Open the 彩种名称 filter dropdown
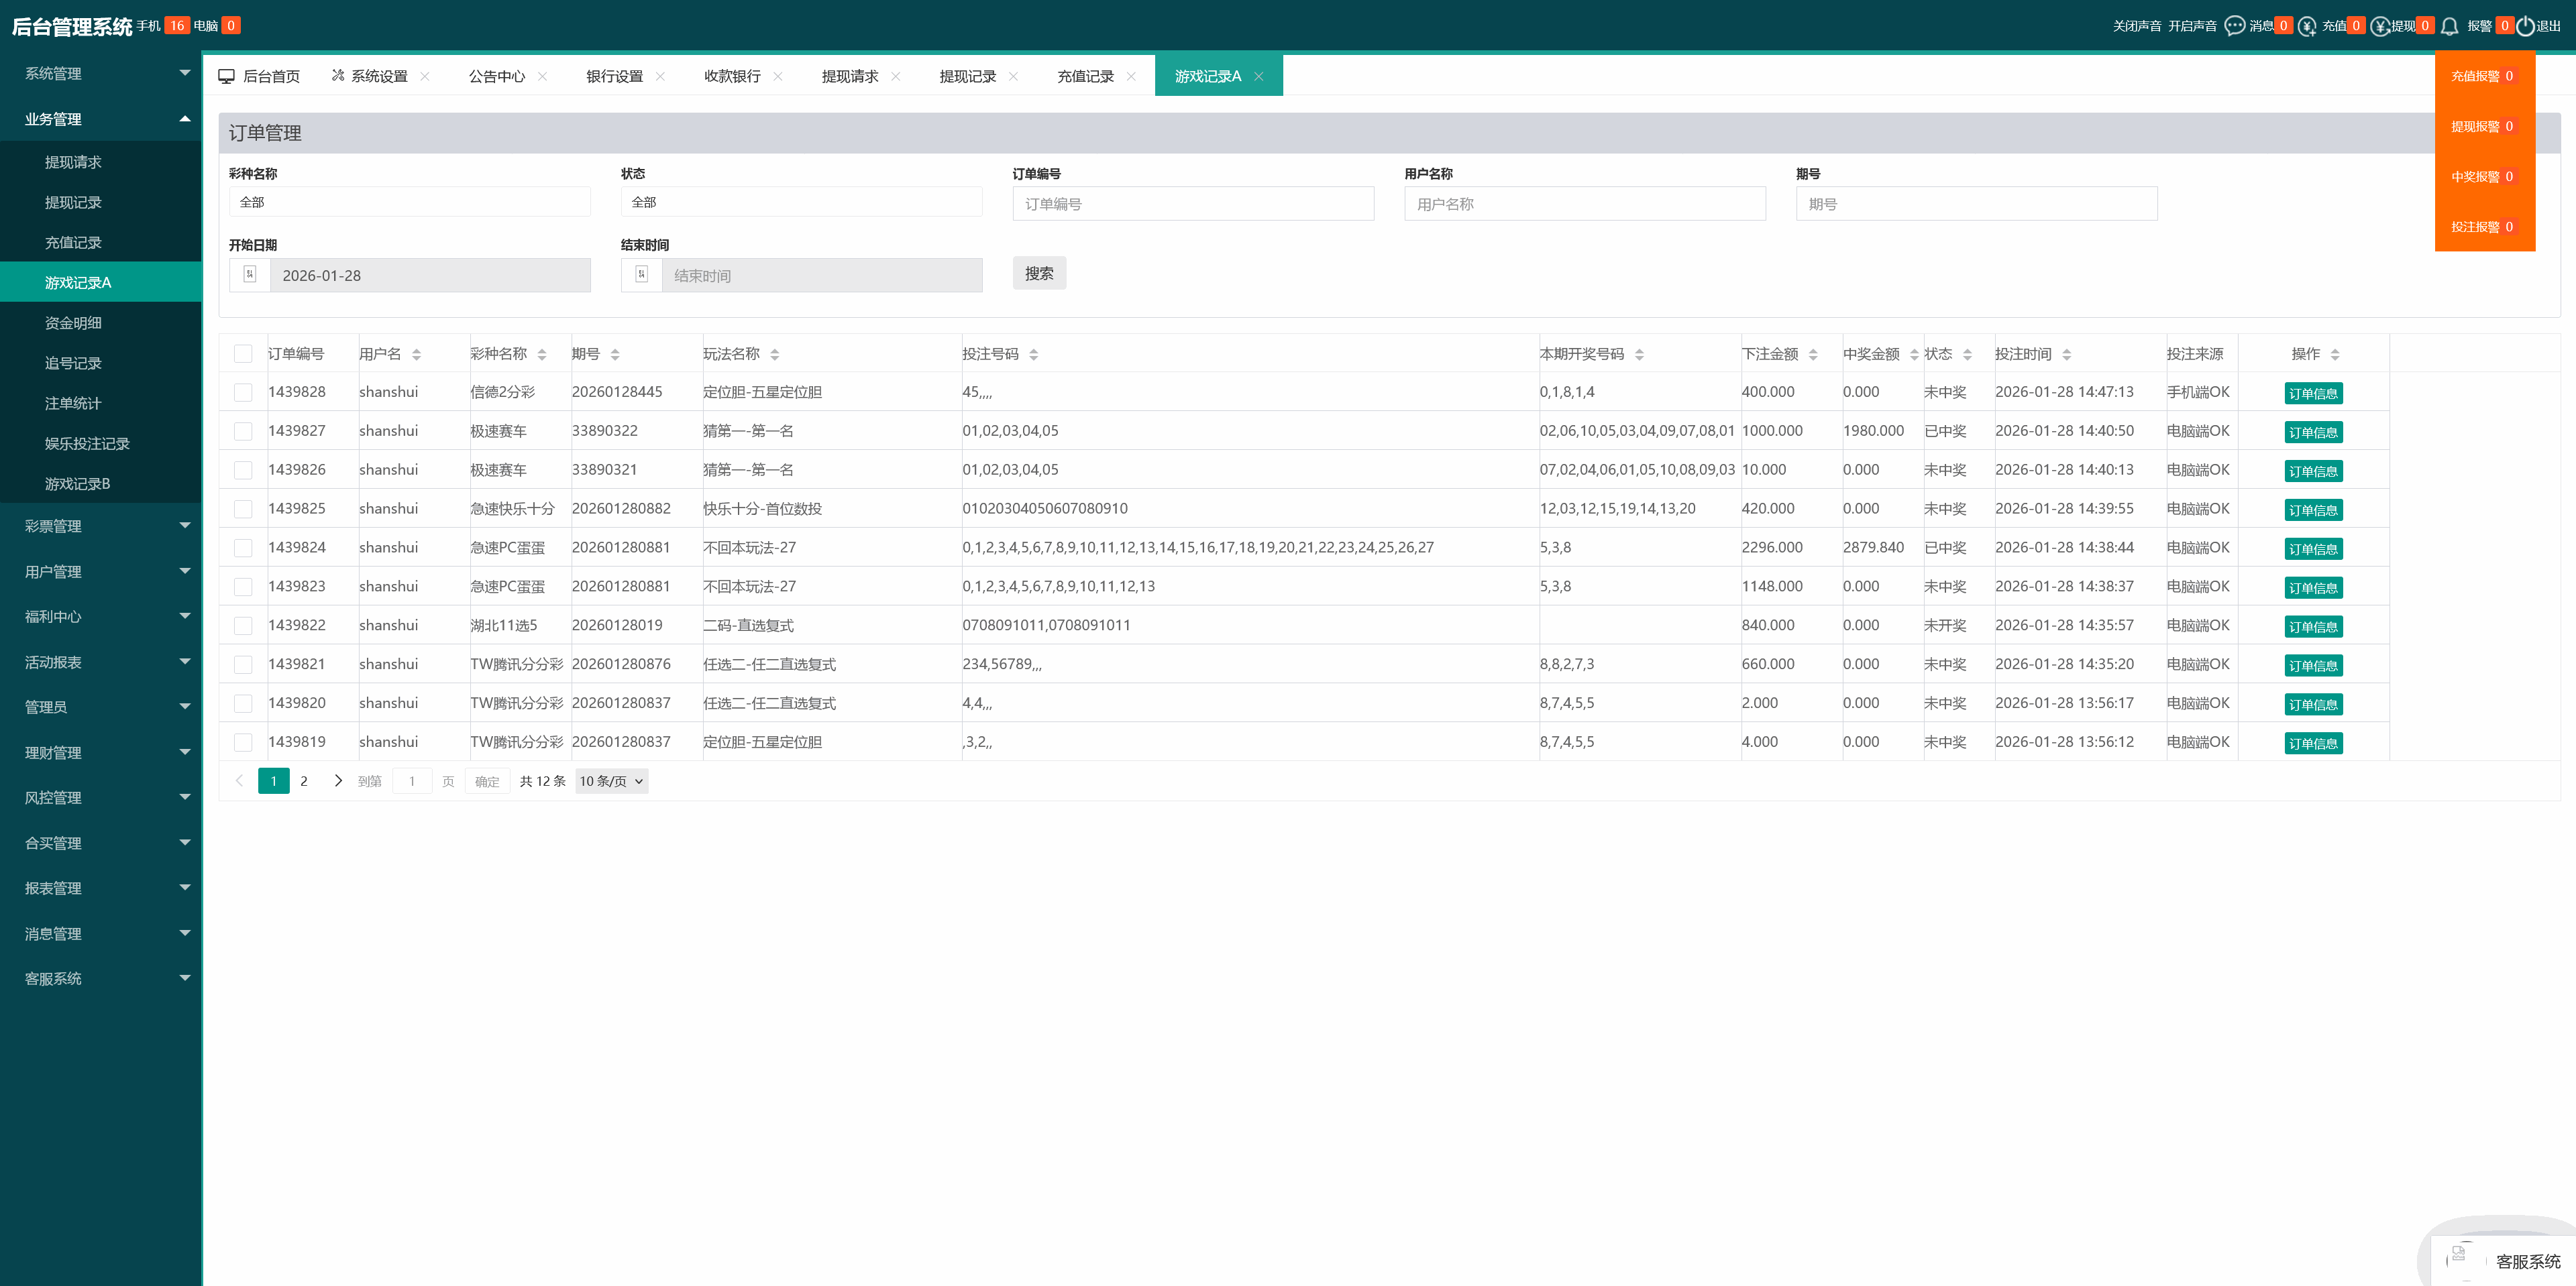This screenshot has width=2576, height=1286. click(409, 202)
